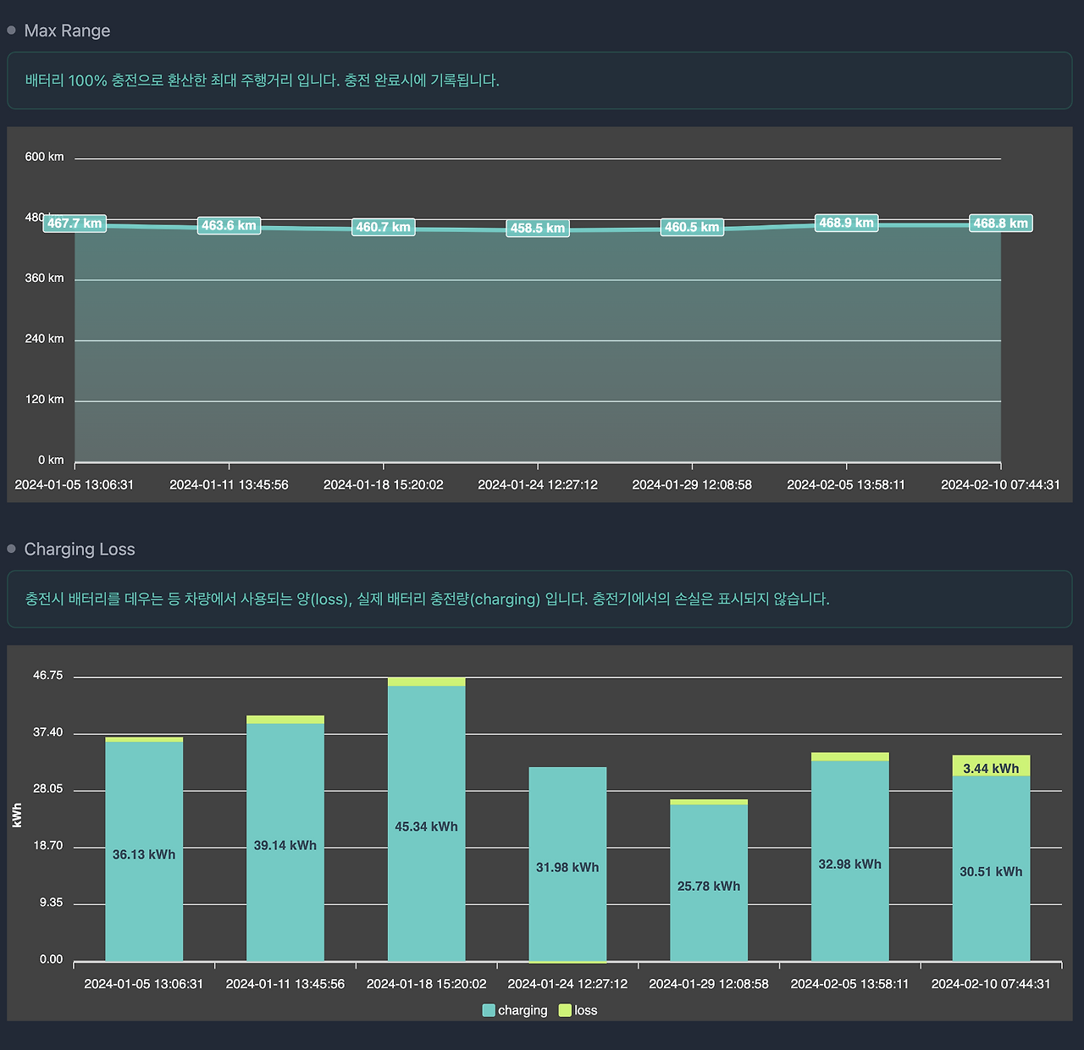Click the yellow-green loss legend swatch
The height and width of the screenshot is (1050, 1084).
[x=566, y=1010]
